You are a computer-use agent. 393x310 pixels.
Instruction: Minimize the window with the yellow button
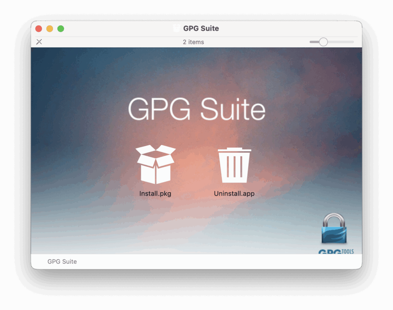point(50,29)
